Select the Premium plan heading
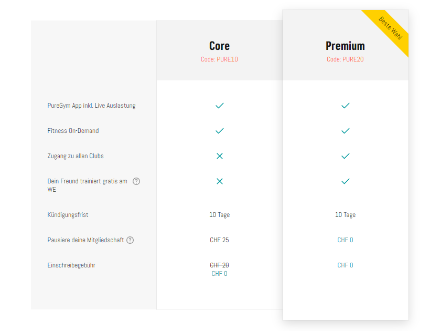This screenshot has height=331, width=441. coord(345,46)
